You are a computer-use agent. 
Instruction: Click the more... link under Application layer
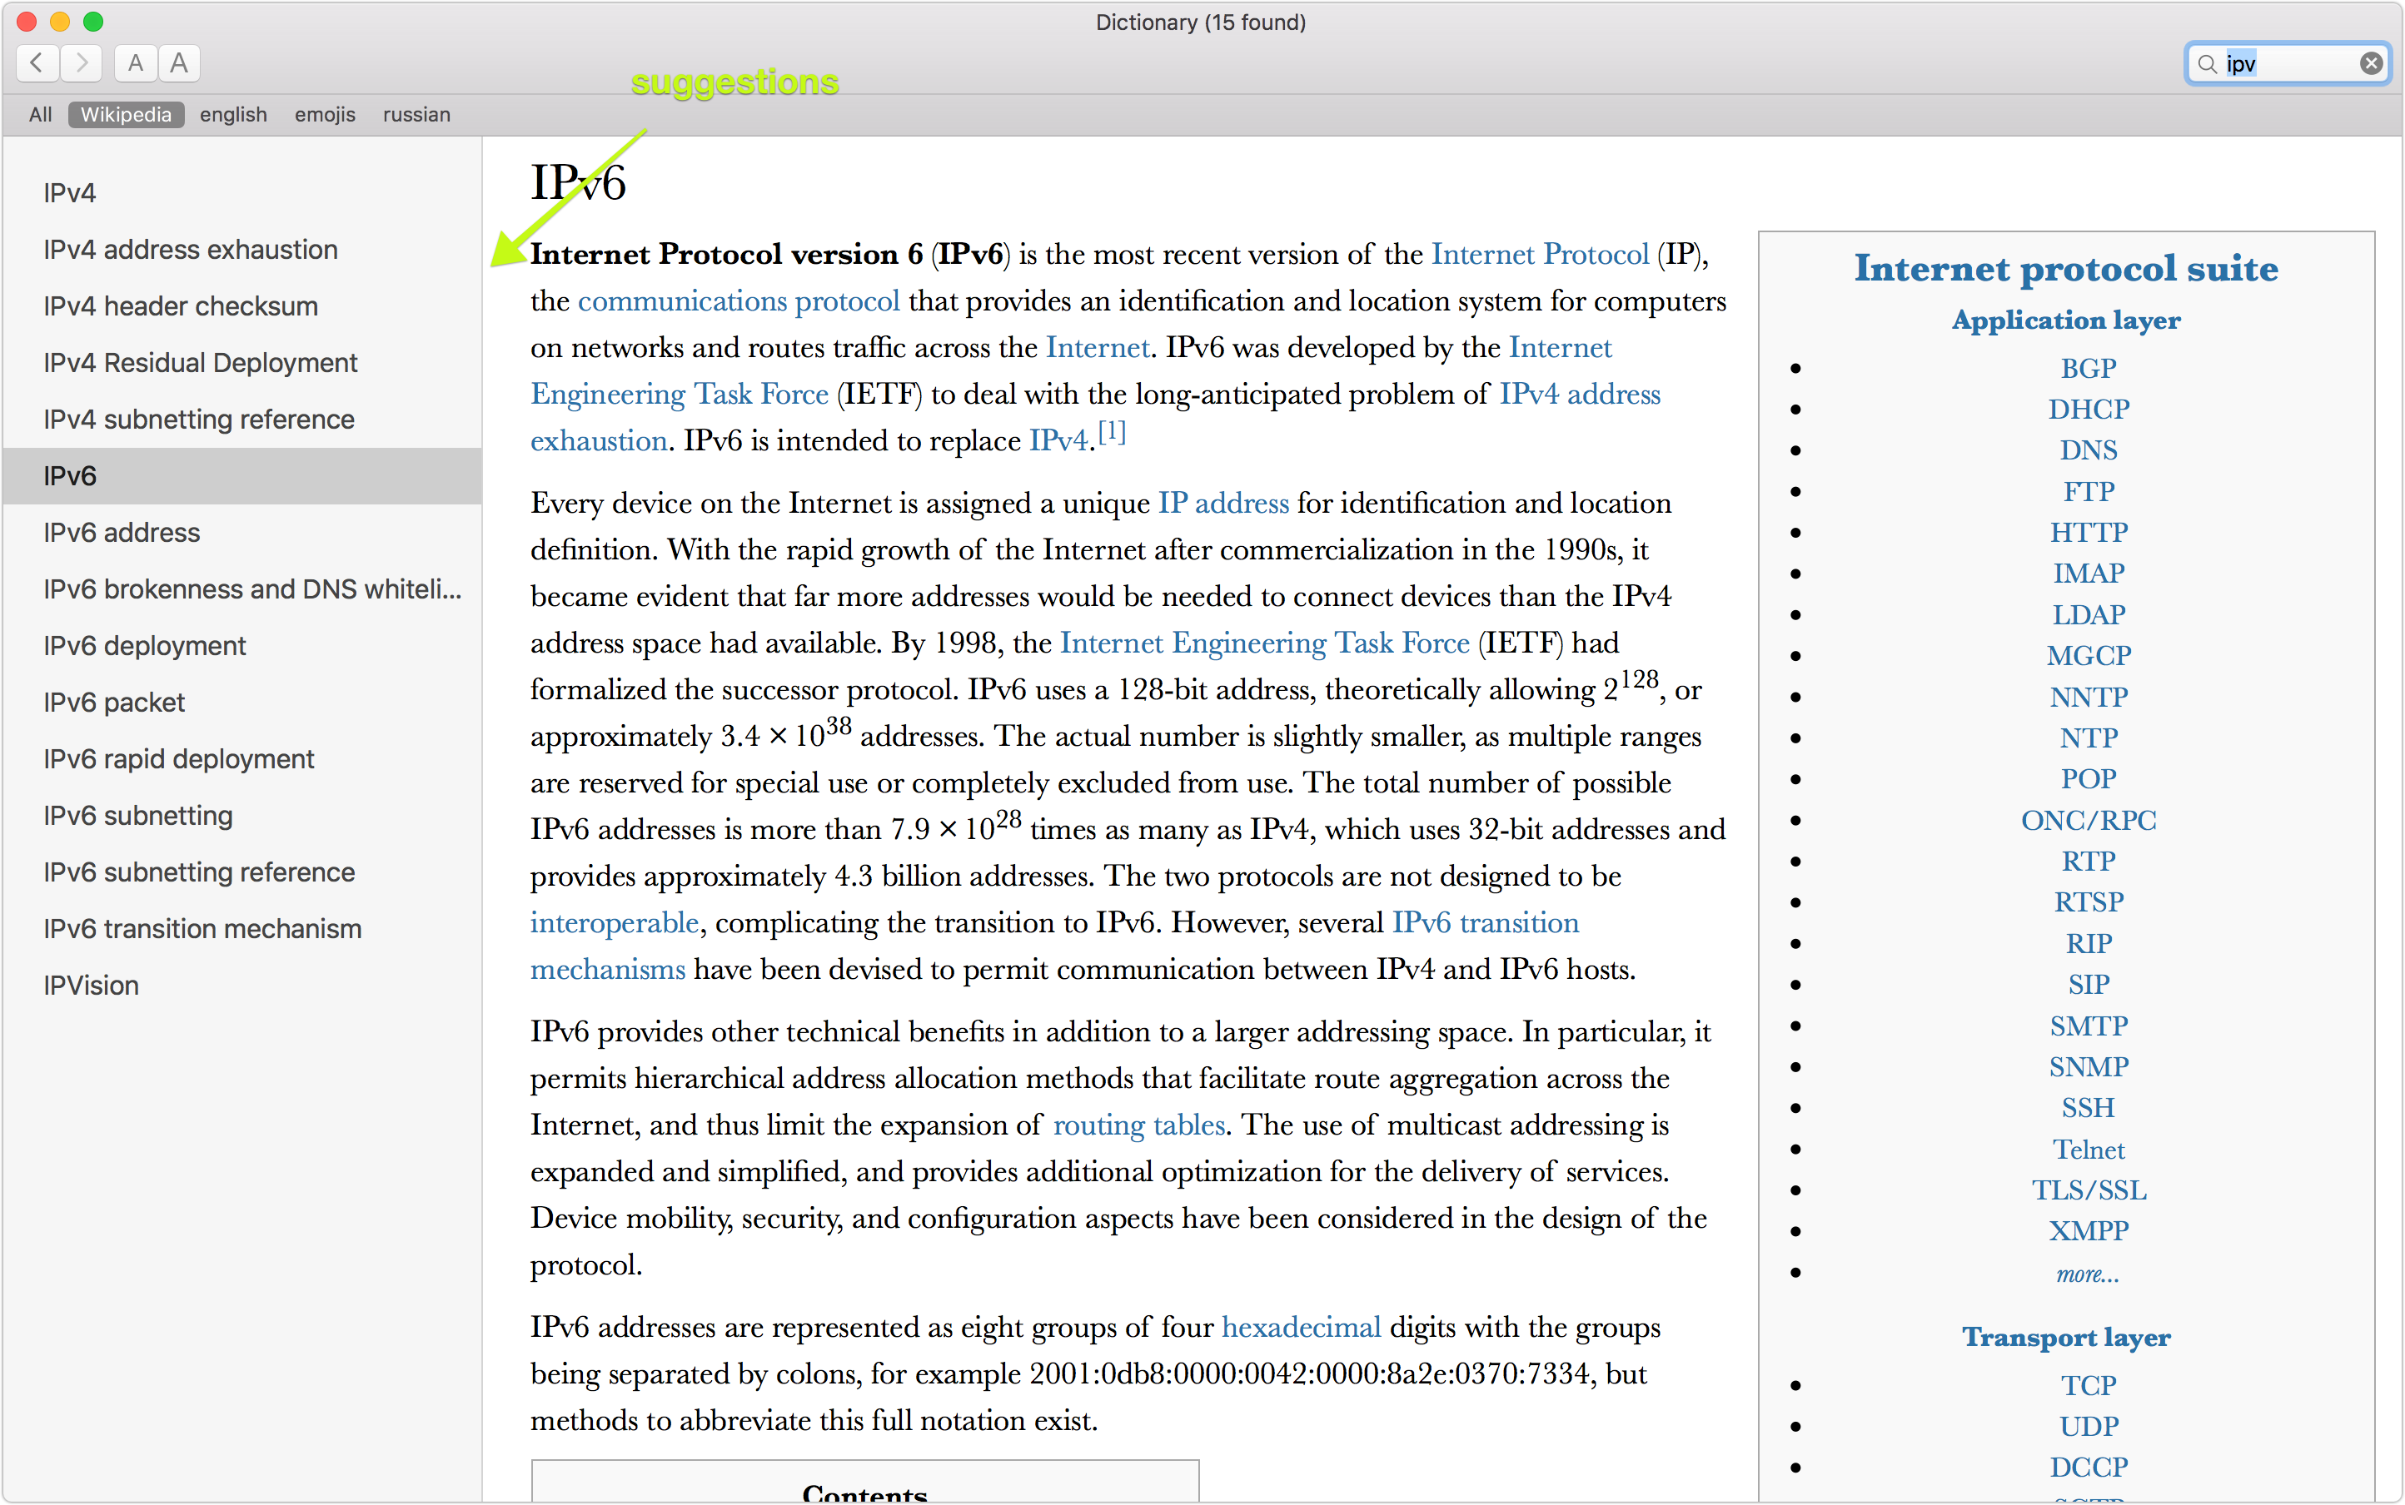[2088, 1274]
